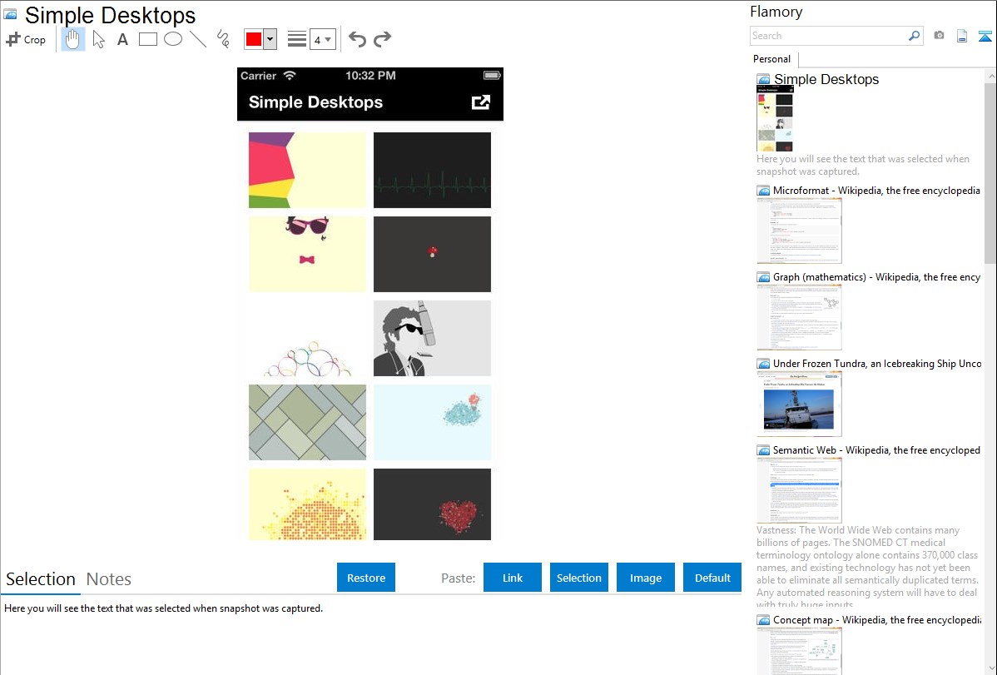Select the colored circles bubble wallpaper
997x675 pixels.
click(307, 338)
